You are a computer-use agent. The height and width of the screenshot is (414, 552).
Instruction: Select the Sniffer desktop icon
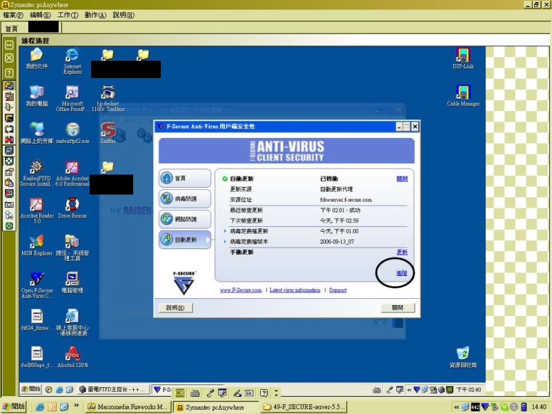[108, 133]
